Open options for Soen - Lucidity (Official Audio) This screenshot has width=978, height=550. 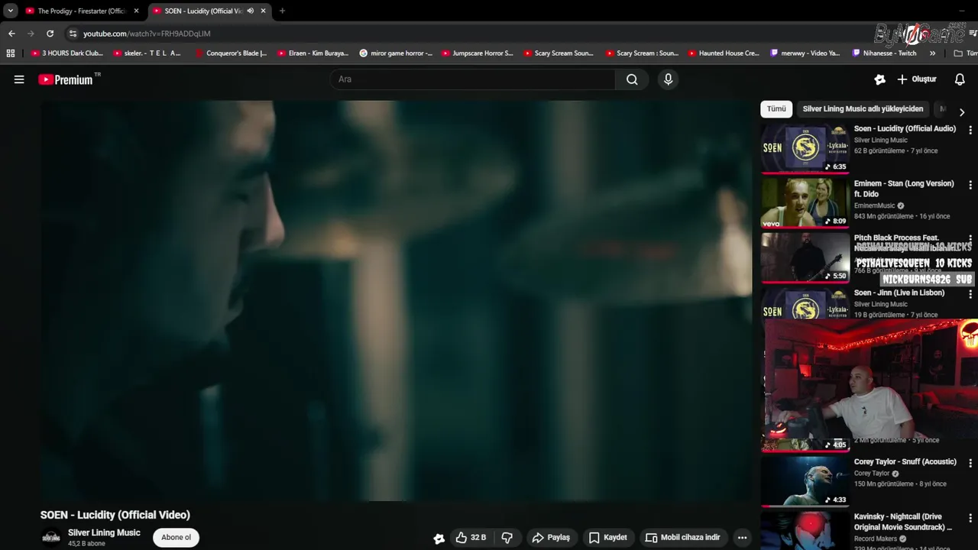[970, 131]
